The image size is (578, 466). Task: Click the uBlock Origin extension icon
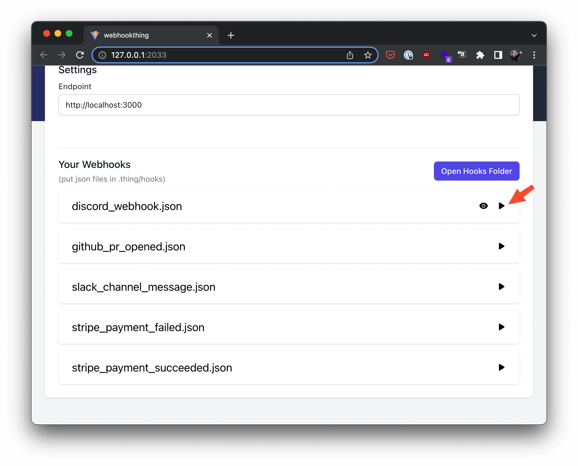click(426, 55)
